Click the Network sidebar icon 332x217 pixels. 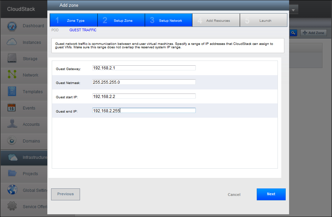pos(12,75)
